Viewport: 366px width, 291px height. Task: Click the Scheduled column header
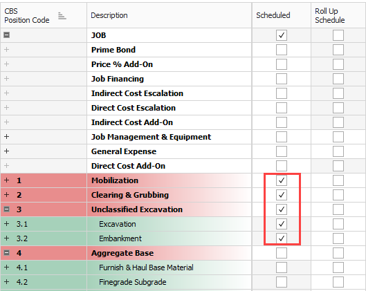pyautogui.click(x=282, y=15)
